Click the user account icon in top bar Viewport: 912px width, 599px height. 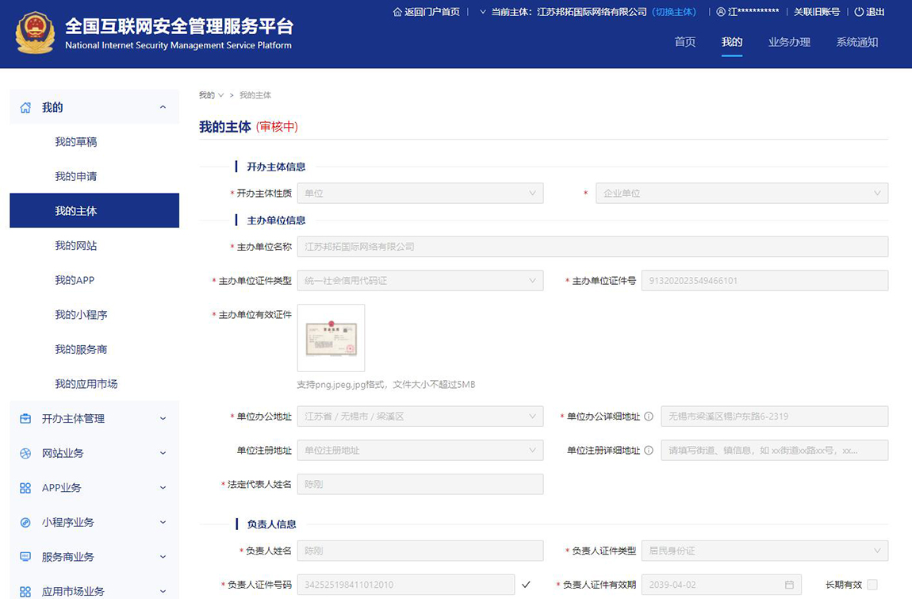719,12
